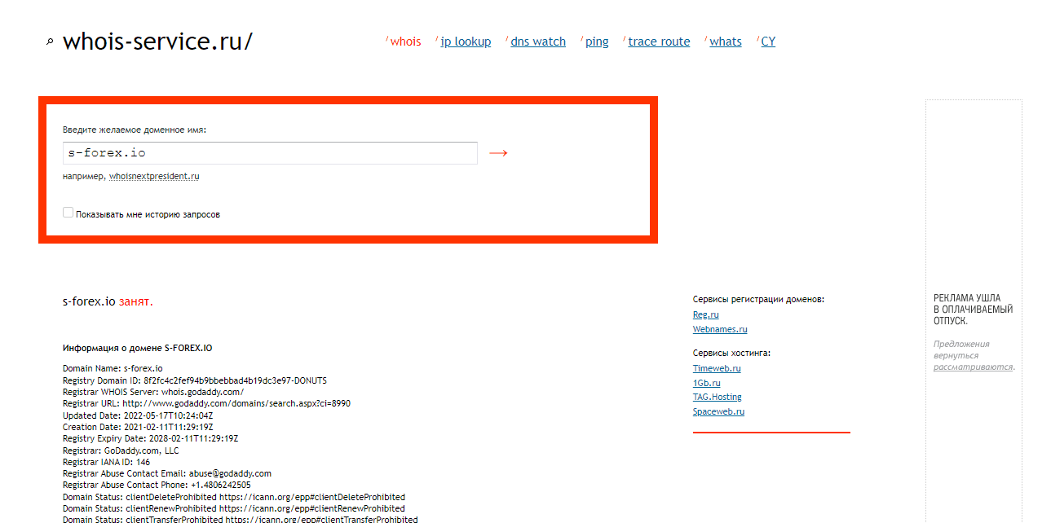Click the whois-service.ru/ site logo

[x=157, y=42]
